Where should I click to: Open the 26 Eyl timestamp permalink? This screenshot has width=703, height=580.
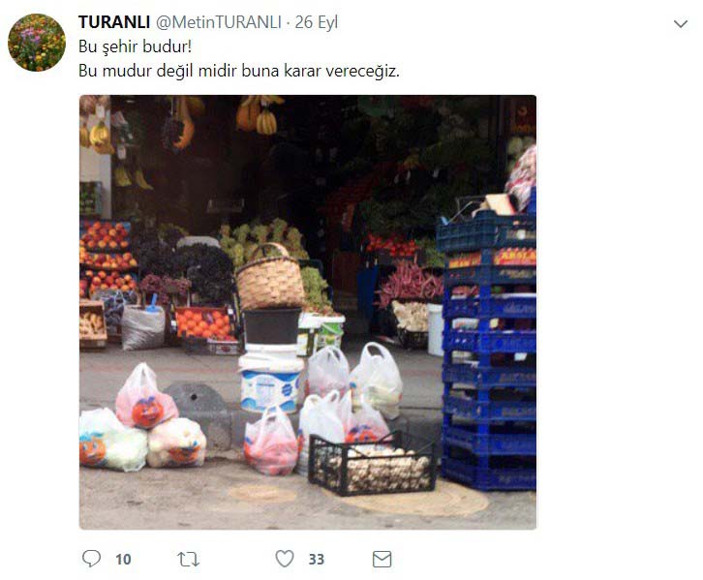316,22
